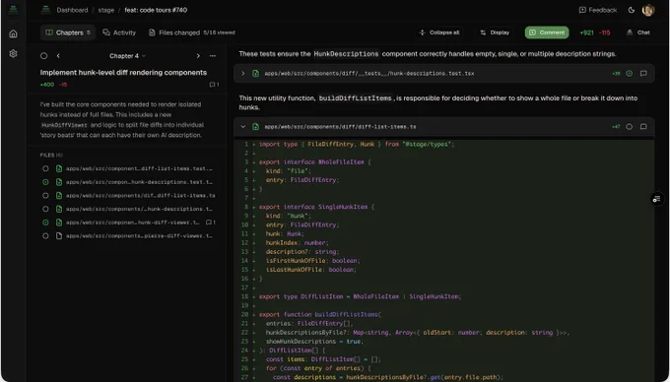Open chapter more options ellipsis

coord(213,56)
